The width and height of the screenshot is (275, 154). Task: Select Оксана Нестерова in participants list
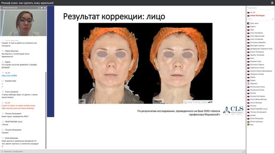click(257, 96)
